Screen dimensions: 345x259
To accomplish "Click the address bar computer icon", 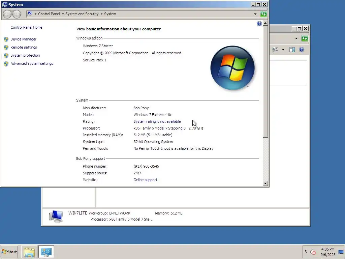I will [30, 13].
